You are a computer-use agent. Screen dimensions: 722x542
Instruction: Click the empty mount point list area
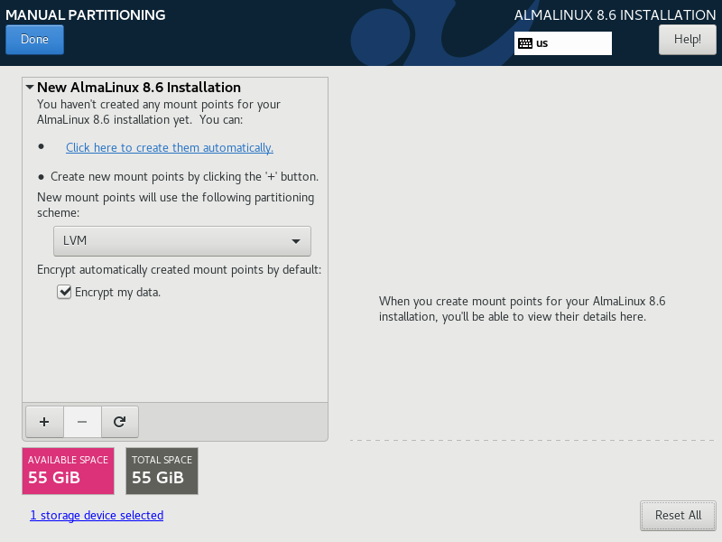175,350
